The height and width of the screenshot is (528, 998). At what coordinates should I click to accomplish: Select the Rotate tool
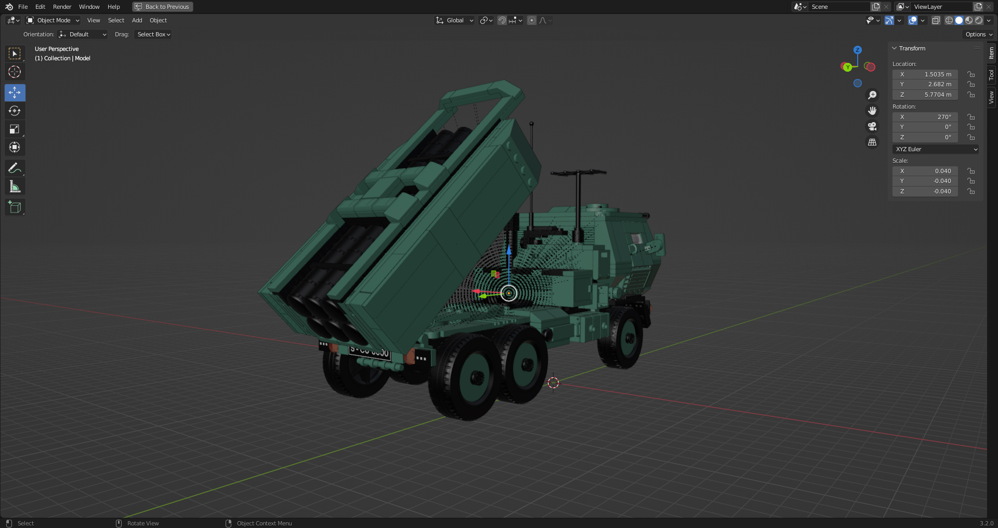pyautogui.click(x=15, y=111)
